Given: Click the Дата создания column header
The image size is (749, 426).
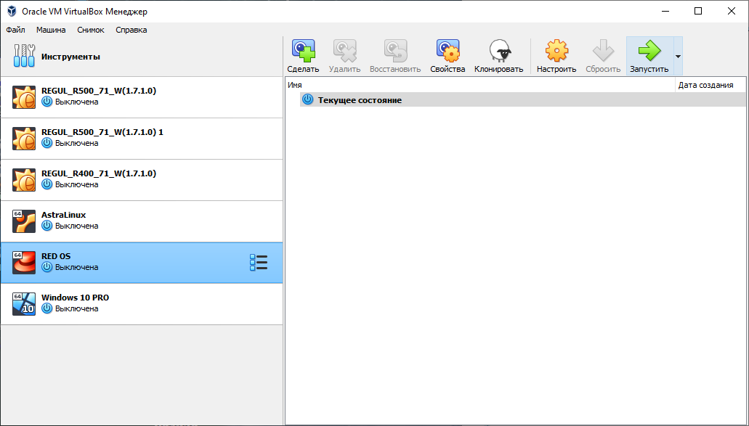Looking at the screenshot, I should [705, 85].
